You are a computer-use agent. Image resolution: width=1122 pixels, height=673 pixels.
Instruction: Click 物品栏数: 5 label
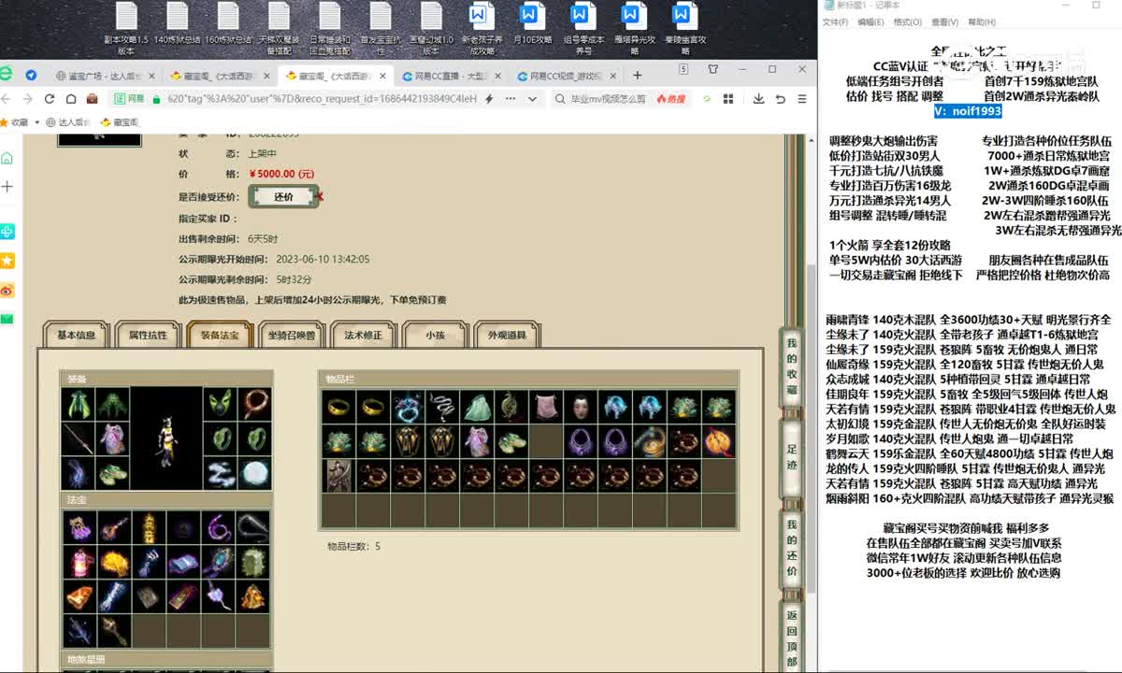[x=353, y=546]
